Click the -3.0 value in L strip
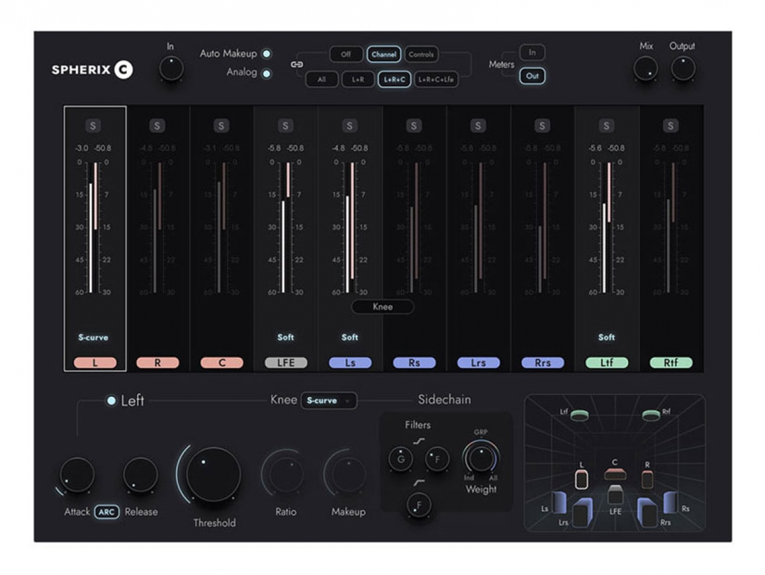Viewport: 765px width, 575px height. click(82, 148)
